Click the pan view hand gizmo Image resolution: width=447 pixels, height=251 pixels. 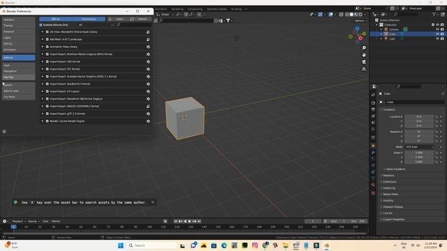point(364,55)
